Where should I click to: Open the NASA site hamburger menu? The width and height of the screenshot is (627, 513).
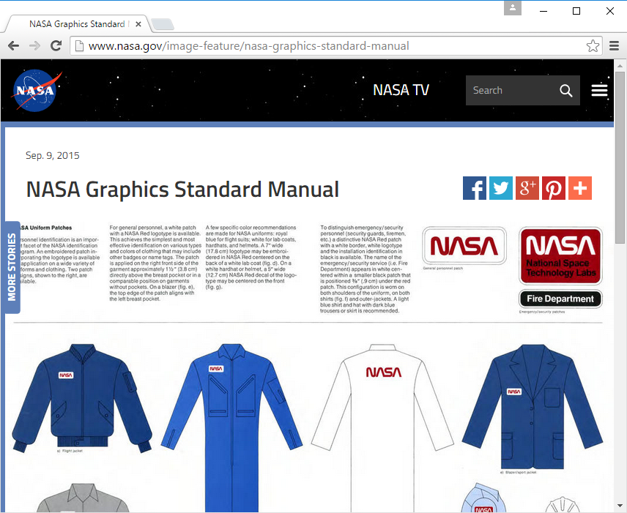click(x=599, y=89)
